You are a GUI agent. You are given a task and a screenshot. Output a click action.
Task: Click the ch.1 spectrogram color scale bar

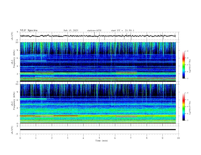pos(183,65)
